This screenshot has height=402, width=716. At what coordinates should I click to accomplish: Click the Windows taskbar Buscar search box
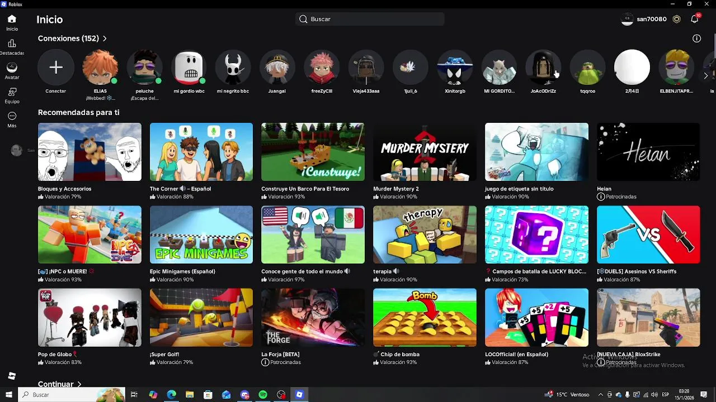click(x=72, y=395)
